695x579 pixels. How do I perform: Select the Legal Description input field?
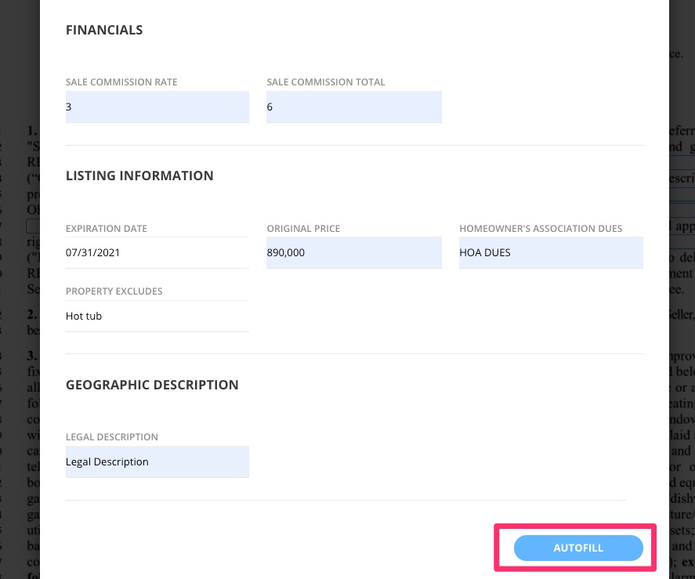(157, 461)
